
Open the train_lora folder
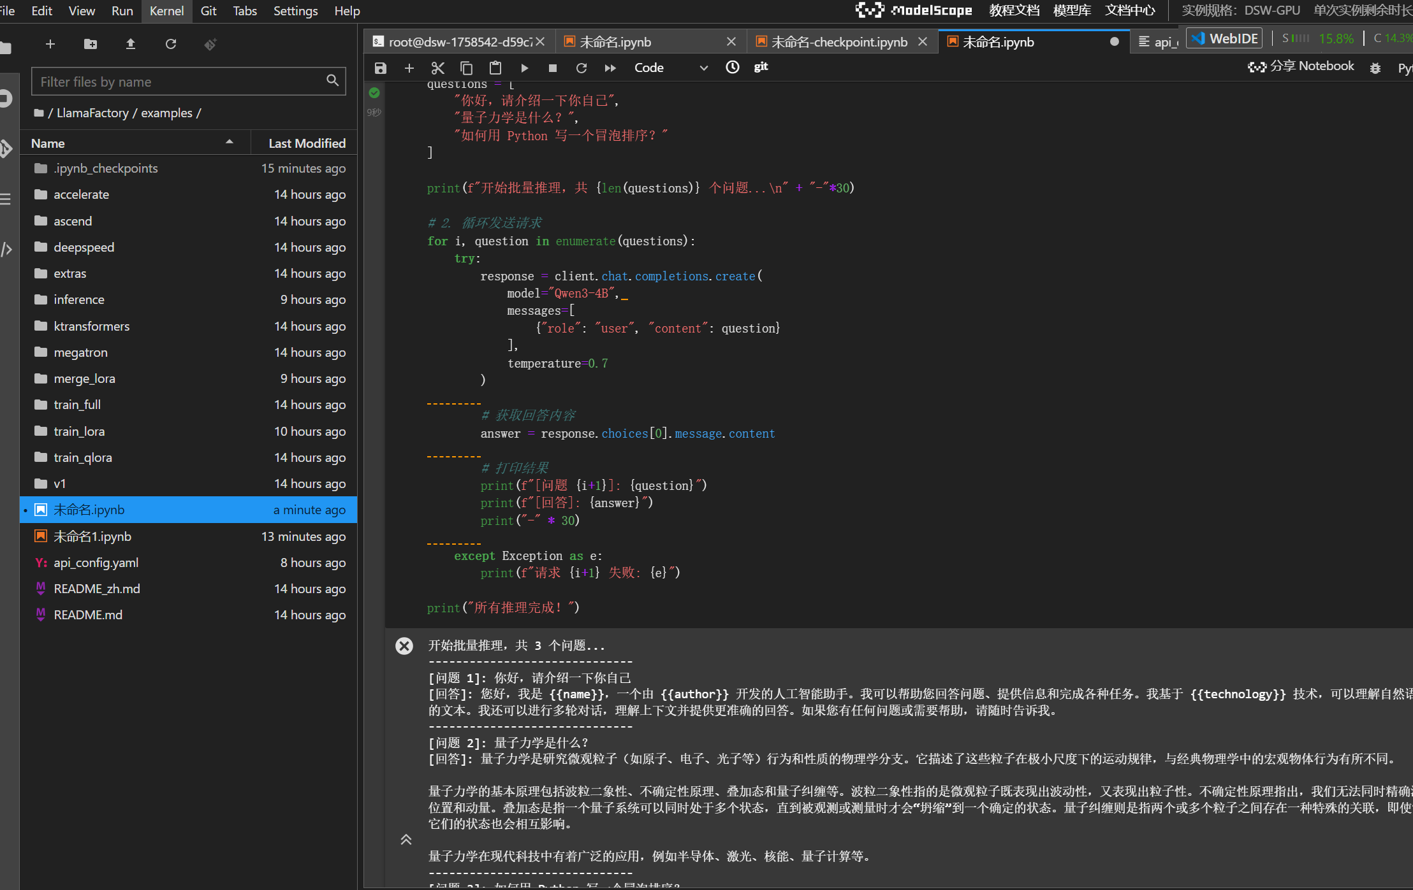tap(79, 431)
